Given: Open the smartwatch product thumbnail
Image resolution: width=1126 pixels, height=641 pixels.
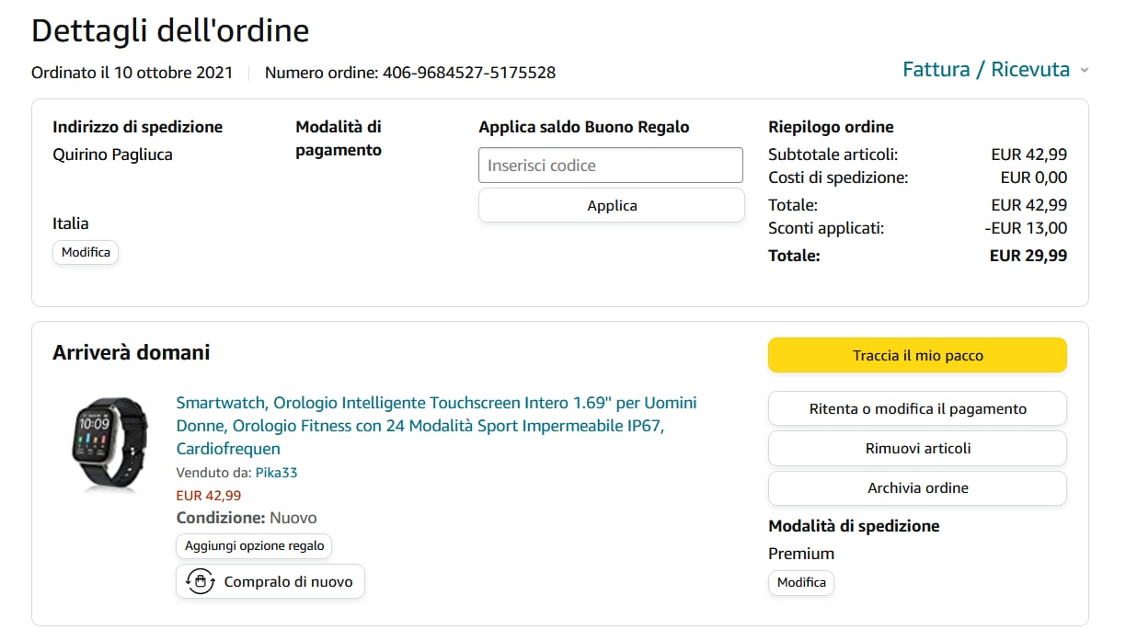Looking at the screenshot, I should pos(109,445).
